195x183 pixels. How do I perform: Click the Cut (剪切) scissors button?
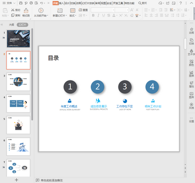click(16, 10)
